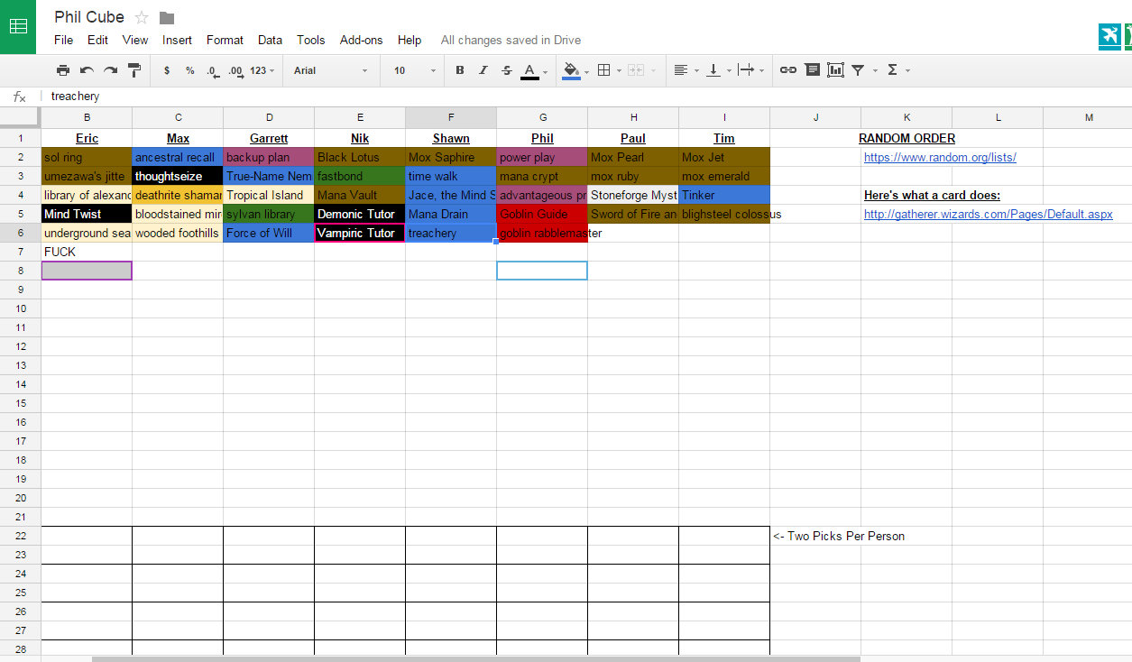Select the Paint format tool
The height and width of the screenshot is (662, 1132).
(134, 70)
